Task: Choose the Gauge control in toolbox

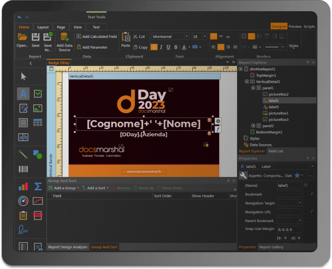Action: click(x=23, y=201)
